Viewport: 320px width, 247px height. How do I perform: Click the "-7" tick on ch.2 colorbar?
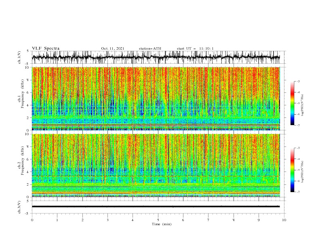298,192
